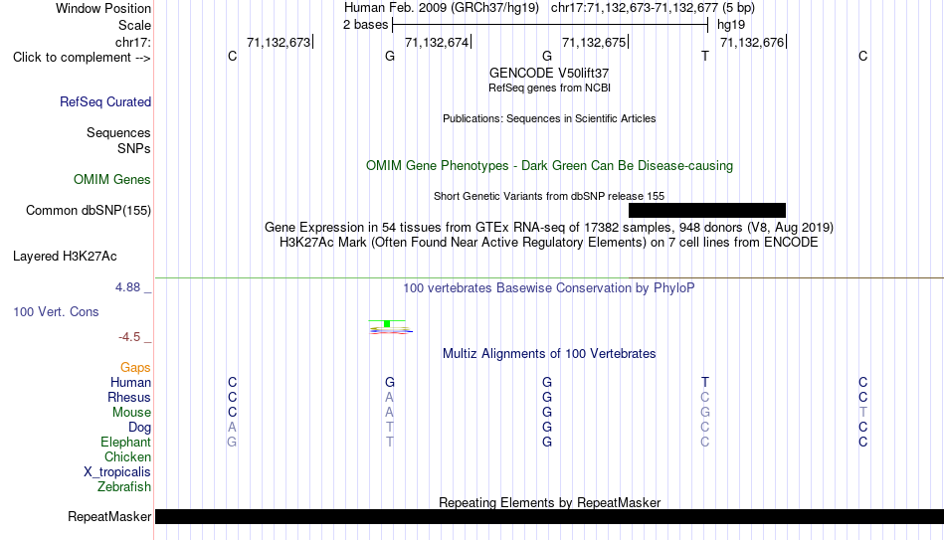
Task: Open the 100 Vert. Cons track label
Action: click(56, 311)
